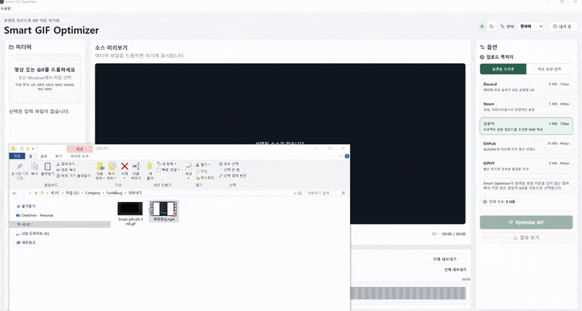Image resolution: width=582 pixels, height=311 pixels.
Task: Click the address bar refresh icon
Action: click(300, 193)
